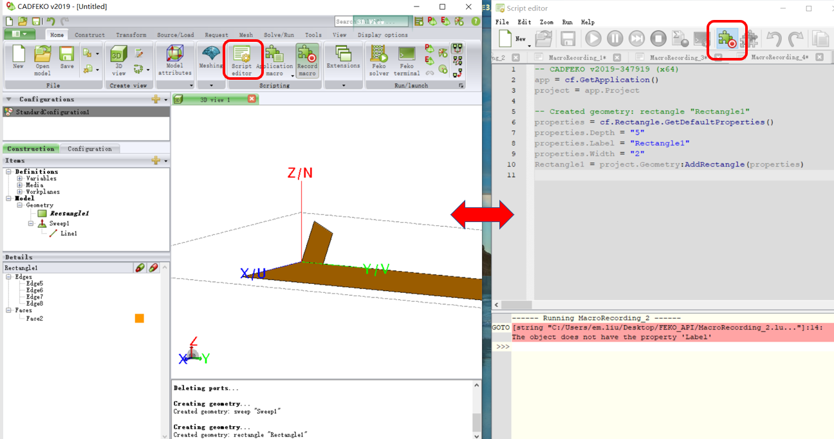This screenshot has width=834, height=439.
Task: Open the Mesh ribbon tab
Action: point(246,35)
